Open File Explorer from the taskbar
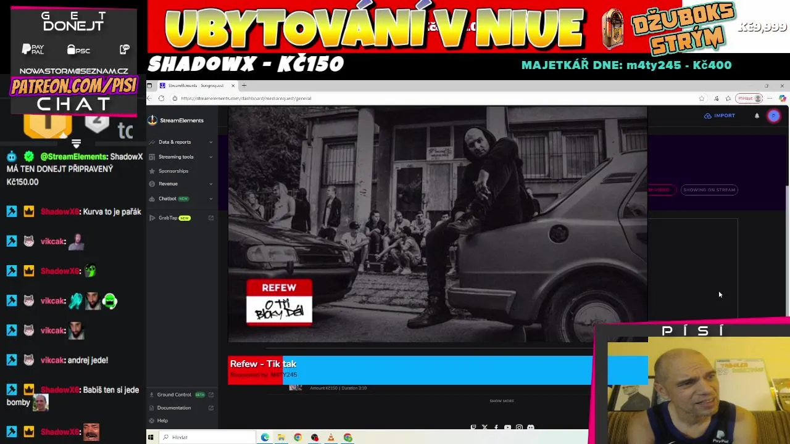 tap(281, 437)
